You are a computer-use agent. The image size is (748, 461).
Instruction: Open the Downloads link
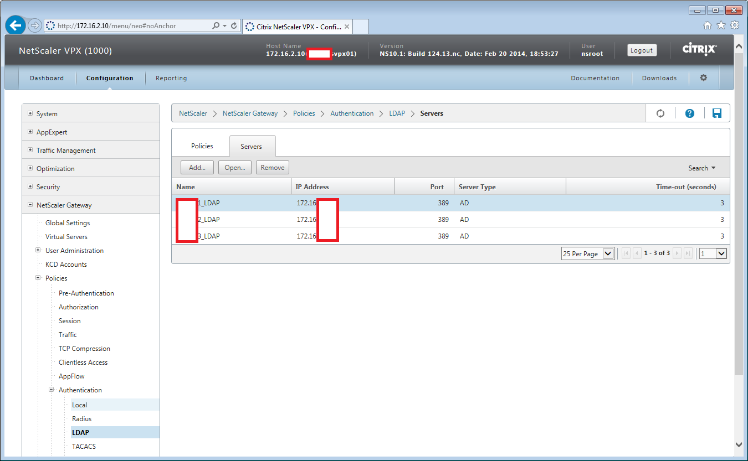pyautogui.click(x=659, y=78)
